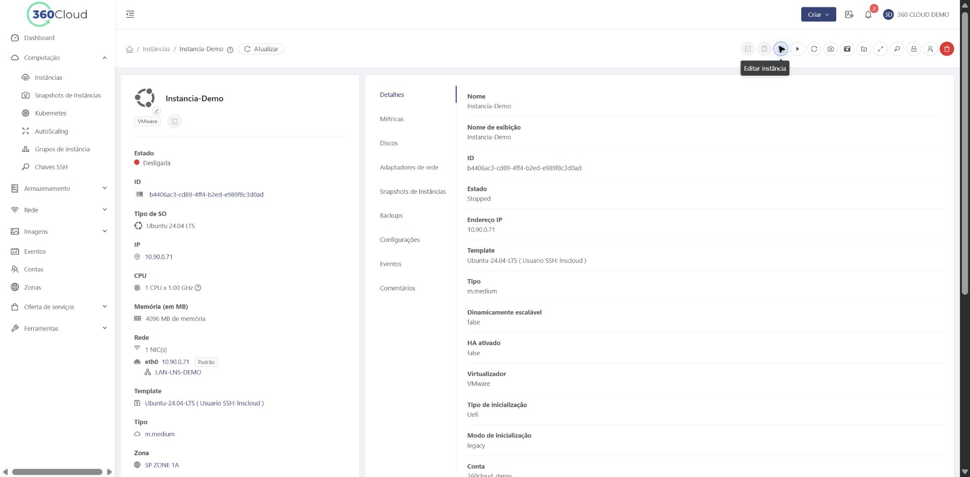The height and width of the screenshot is (477, 970).
Task: Click the dark filled camera volume-snapshot icon
Action: point(847,49)
